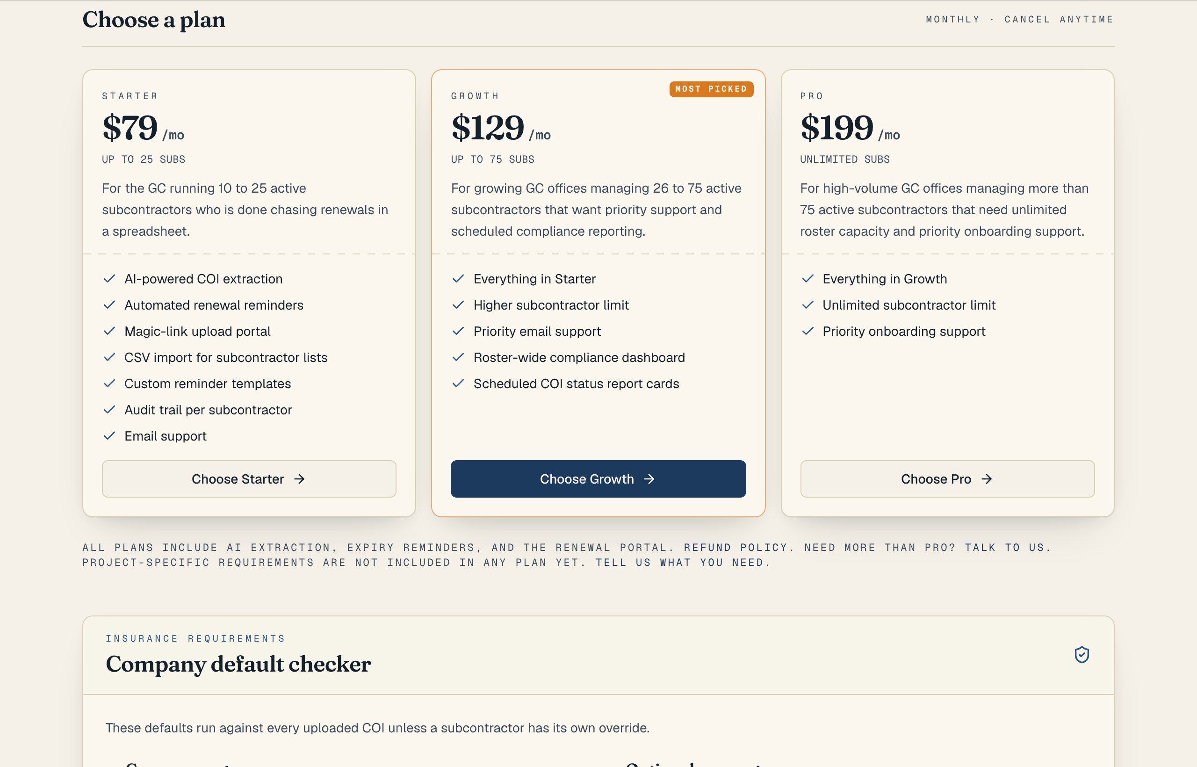Click the 'Magic-link upload portal' feature text
Image resolution: width=1197 pixels, height=767 pixels.
tap(197, 331)
